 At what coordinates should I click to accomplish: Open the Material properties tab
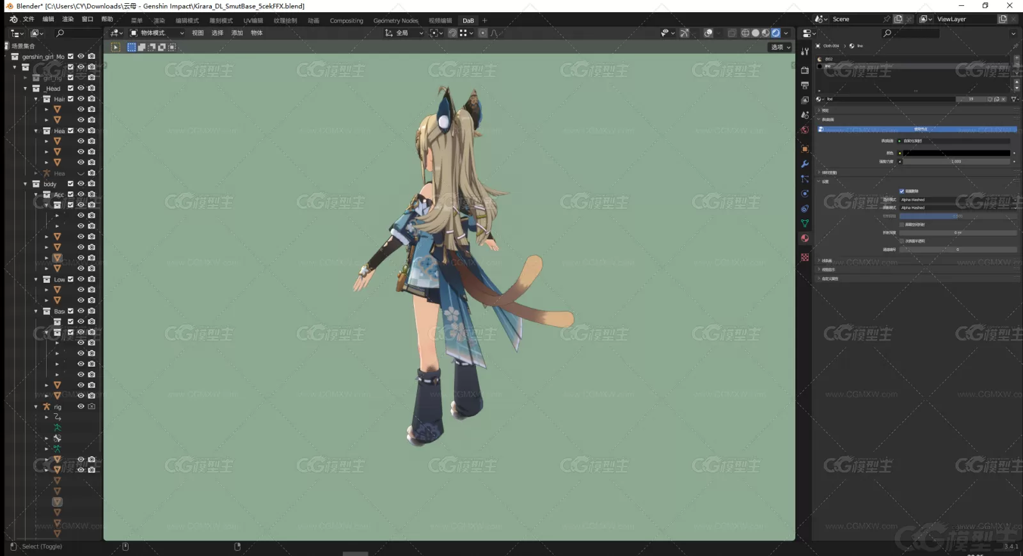pos(805,238)
